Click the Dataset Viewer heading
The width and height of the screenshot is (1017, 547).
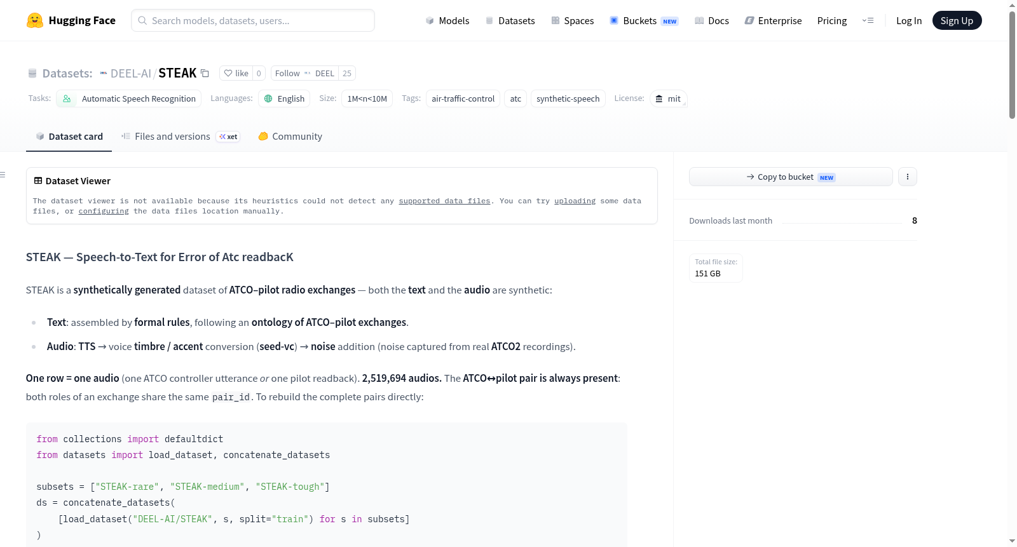[72, 181]
